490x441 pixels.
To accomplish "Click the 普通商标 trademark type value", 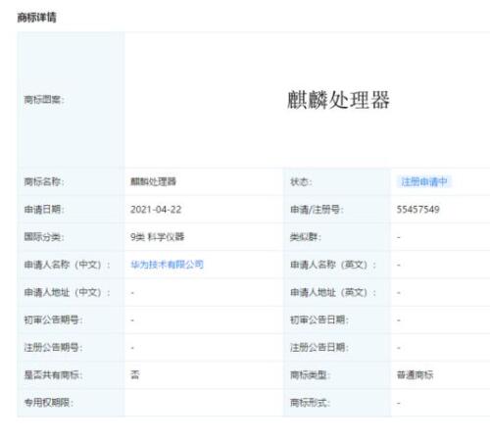I will click(415, 375).
